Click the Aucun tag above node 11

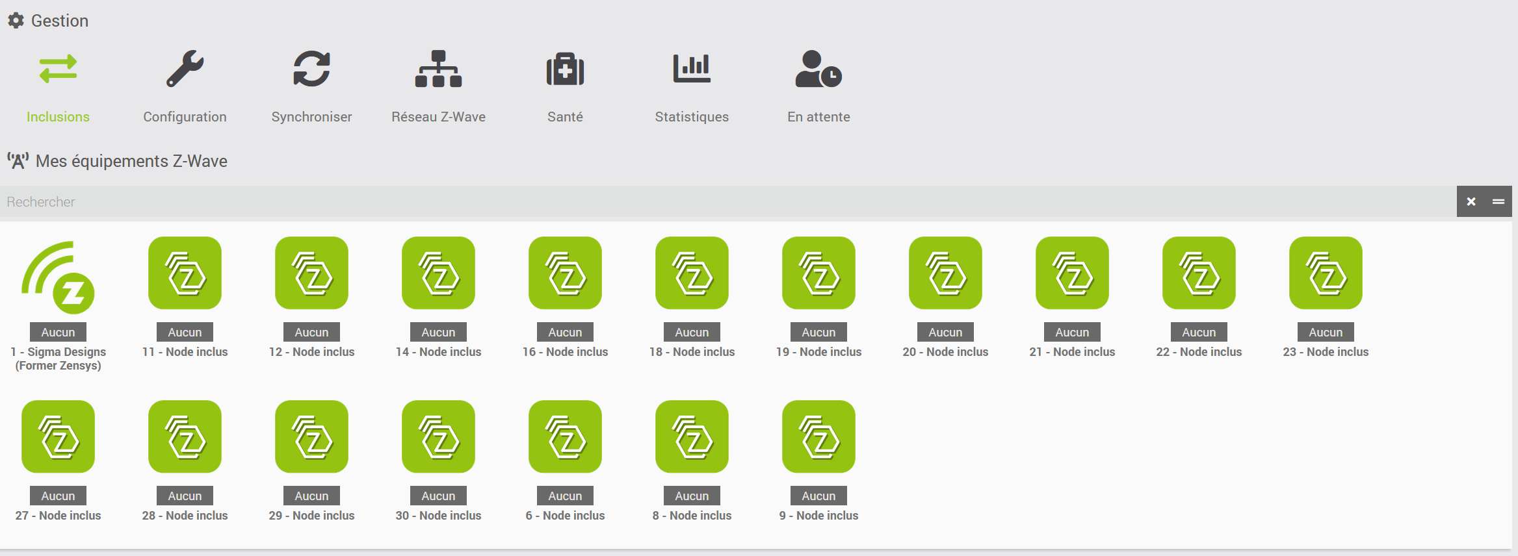(x=185, y=332)
